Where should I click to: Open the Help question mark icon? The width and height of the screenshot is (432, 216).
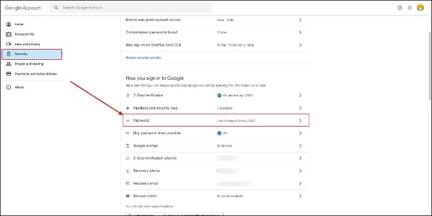[x=400, y=8]
